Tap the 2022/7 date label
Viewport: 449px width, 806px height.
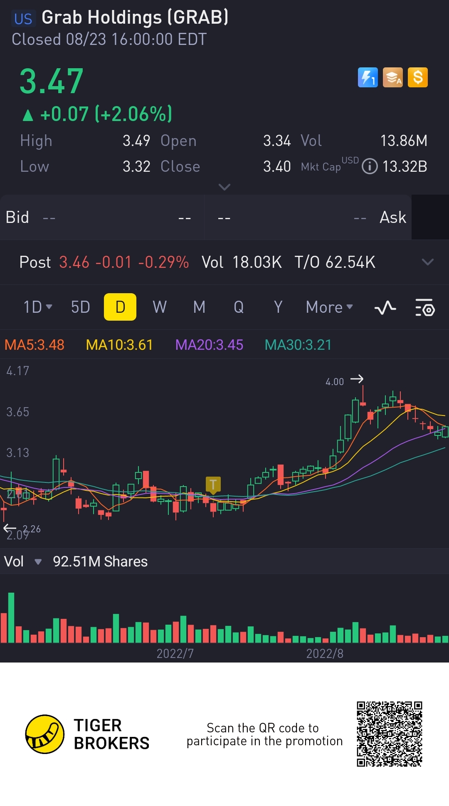[x=175, y=653]
